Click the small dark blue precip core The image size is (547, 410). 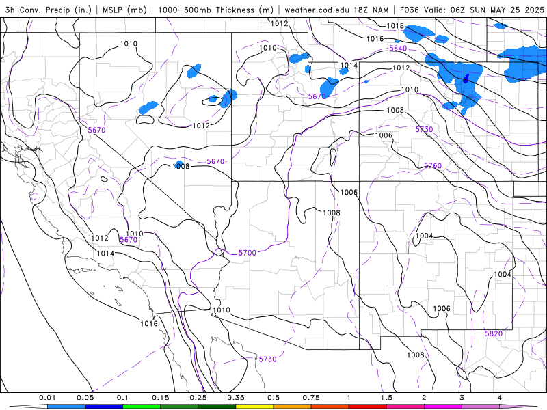point(466,79)
